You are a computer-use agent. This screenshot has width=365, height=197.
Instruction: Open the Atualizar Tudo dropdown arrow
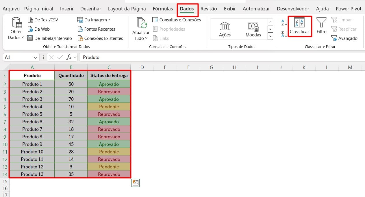(x=146, y=38)
